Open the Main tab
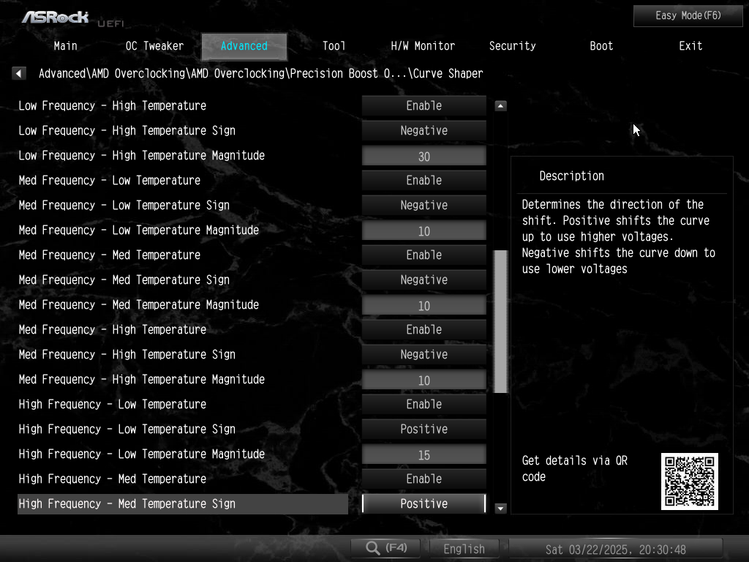This screenshot has height=562, width=749. (x=65, y=46)
